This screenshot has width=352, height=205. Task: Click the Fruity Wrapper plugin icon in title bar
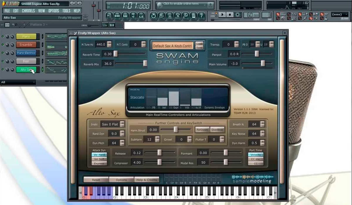pos(75,33)
